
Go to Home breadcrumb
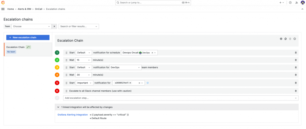pyautogui.click(x=10, y=9)
